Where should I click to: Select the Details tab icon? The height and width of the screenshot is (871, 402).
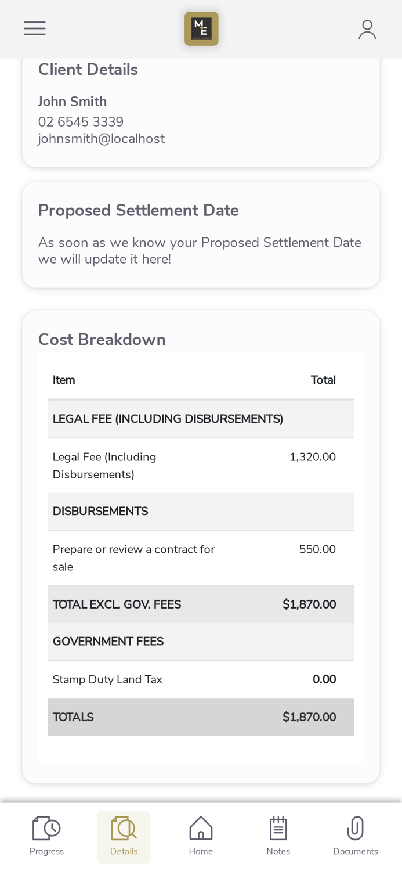tap(124, 828)
